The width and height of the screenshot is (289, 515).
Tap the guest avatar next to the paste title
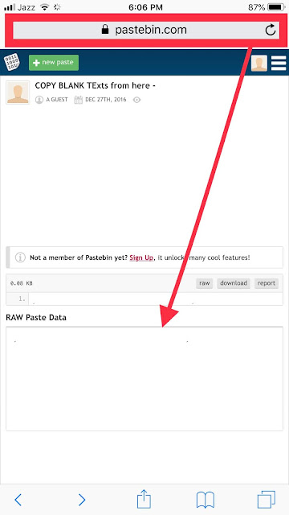18,93
